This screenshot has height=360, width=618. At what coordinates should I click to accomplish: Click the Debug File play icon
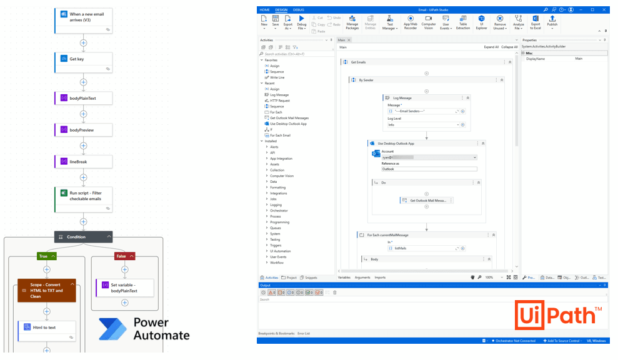click(x=302, y=19)
